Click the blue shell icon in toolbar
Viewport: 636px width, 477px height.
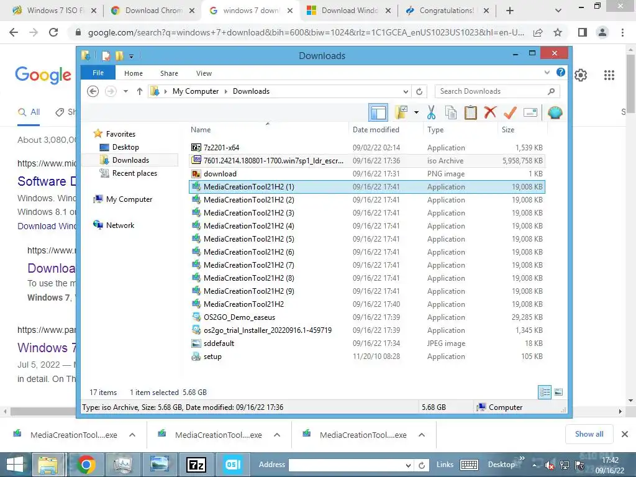click(555, 112)
